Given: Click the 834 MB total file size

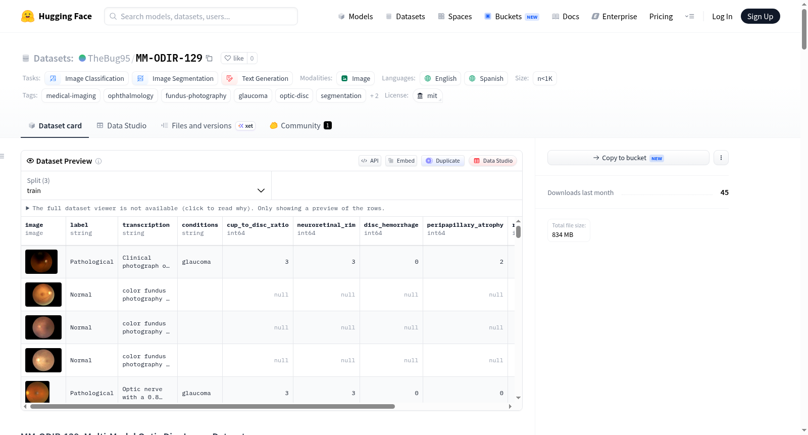Looking at the screenshot, I should pyautogui.click(x=563, y=235).
